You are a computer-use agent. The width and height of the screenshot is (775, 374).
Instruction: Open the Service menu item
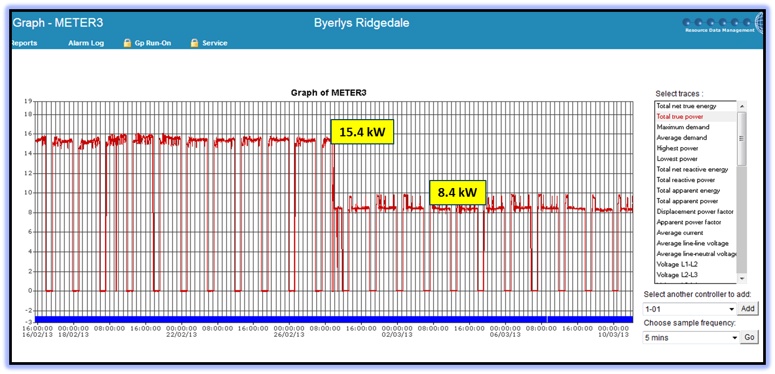pyautogui.click(x=215, y=43)
